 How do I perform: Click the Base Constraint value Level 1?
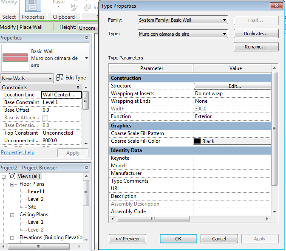click(61, 102)
